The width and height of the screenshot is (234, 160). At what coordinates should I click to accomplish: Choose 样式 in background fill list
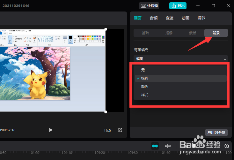click(x=181, y=95)
